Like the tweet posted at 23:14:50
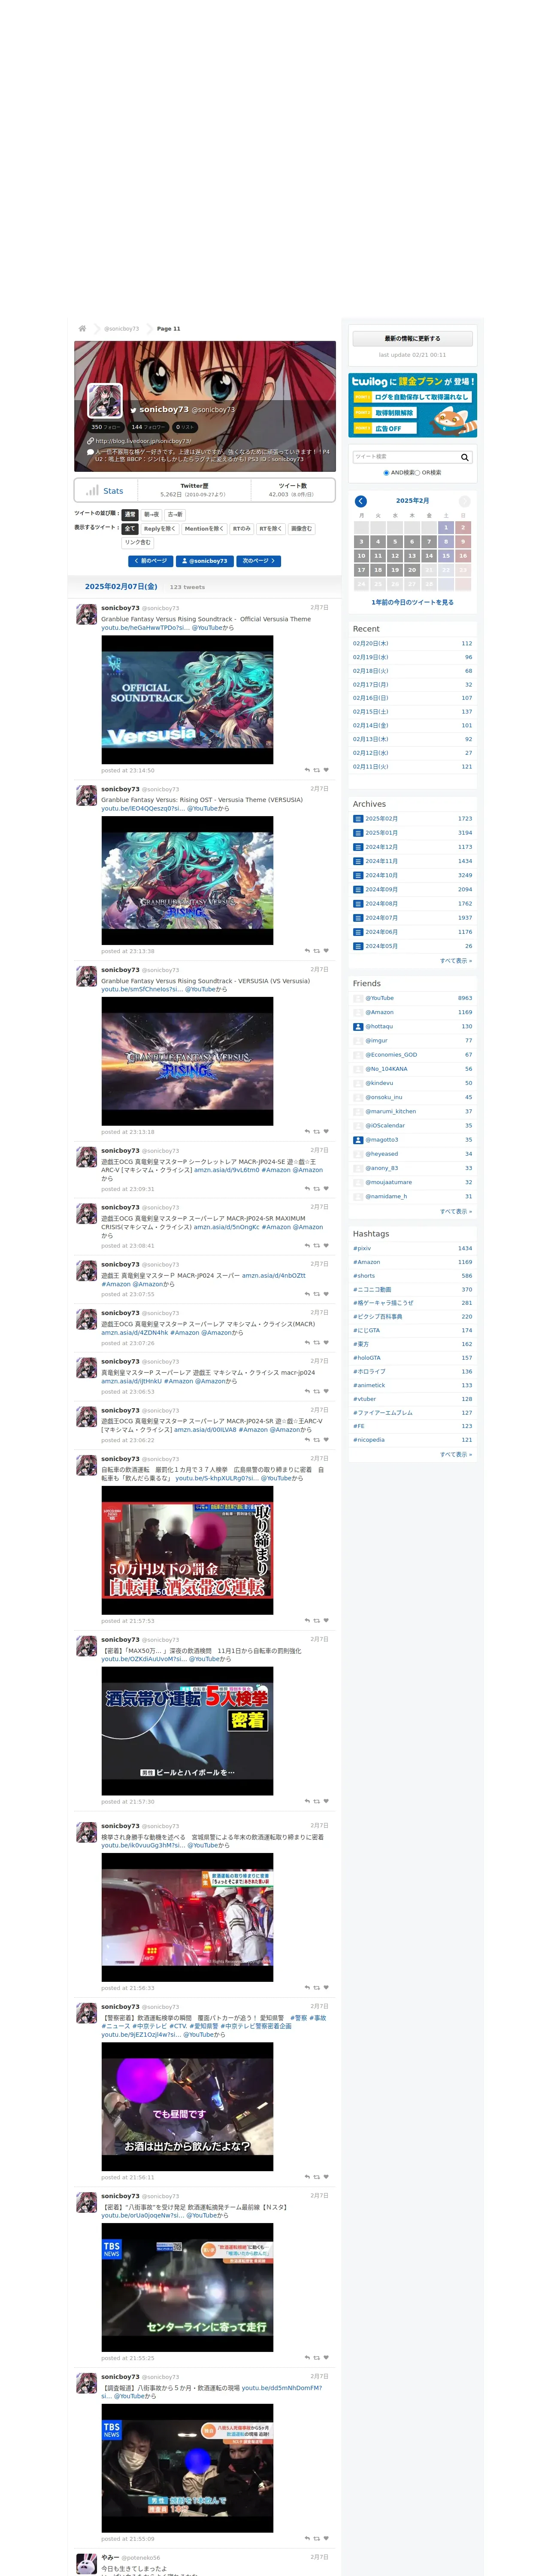This screenshot has height=2576, width=551. [x=326, y=770]
